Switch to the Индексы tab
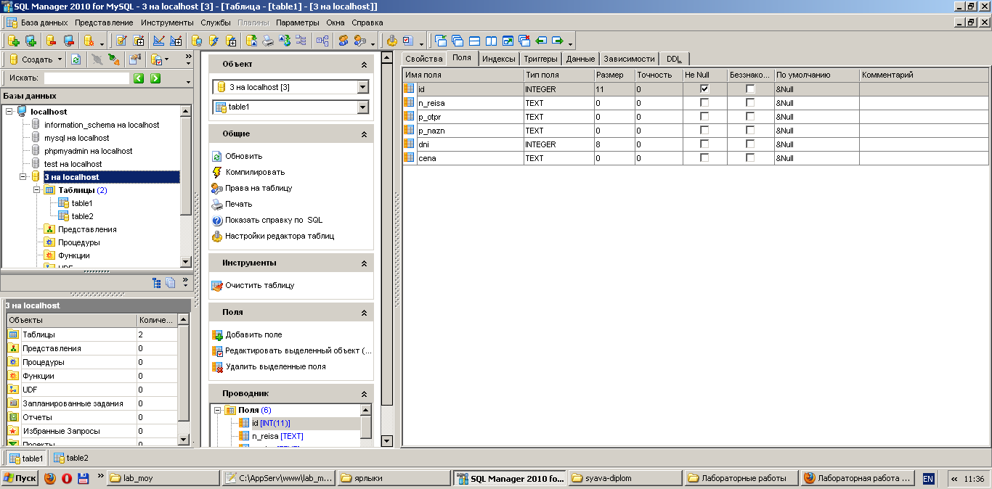This screenshot has height=489, width=992. 499,59
